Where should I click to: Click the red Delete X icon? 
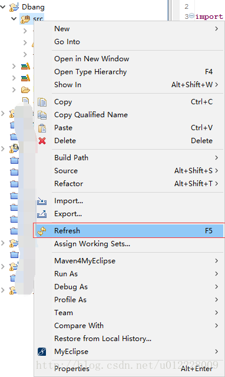(42, 141)
